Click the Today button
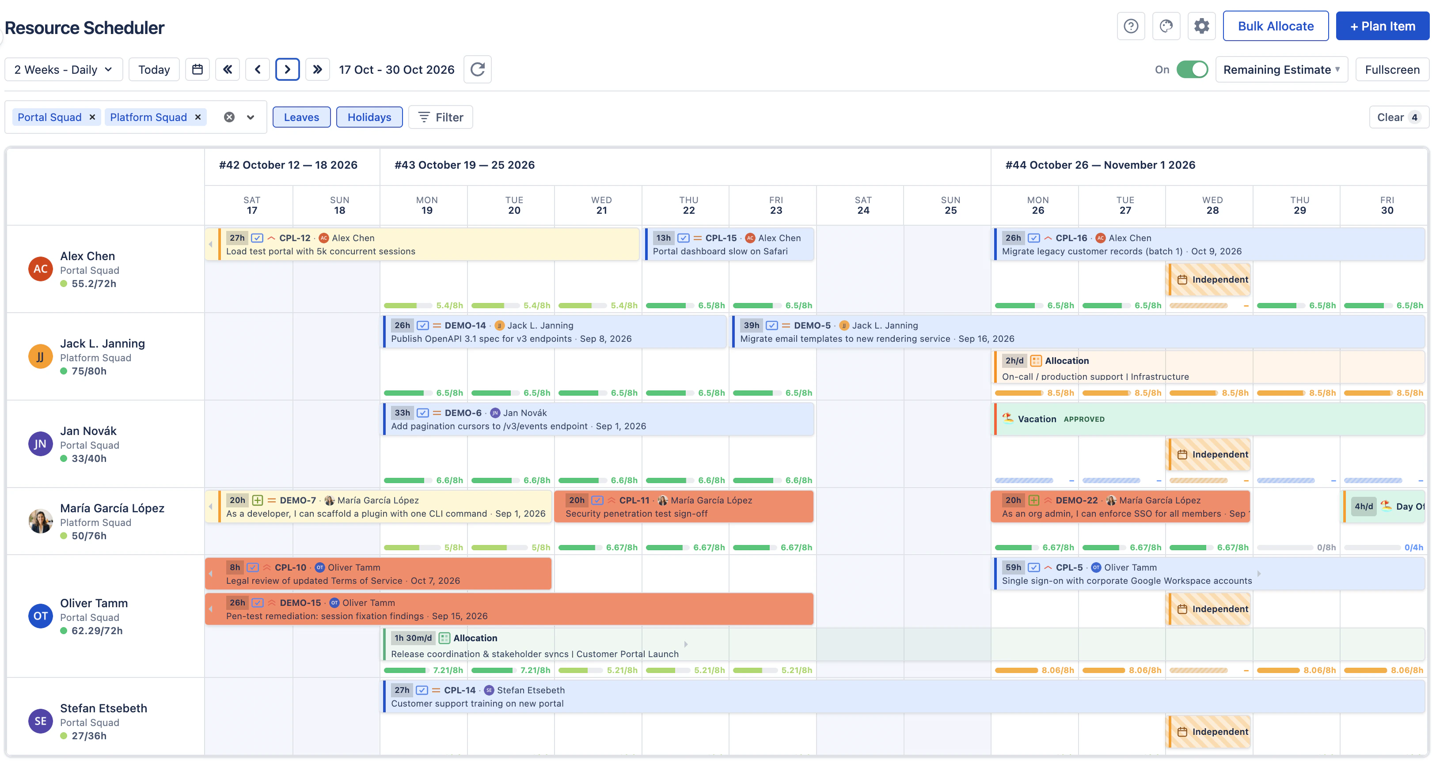Image resolution: width=1436 pixels, height=764 pixels. tap(154, 70)
